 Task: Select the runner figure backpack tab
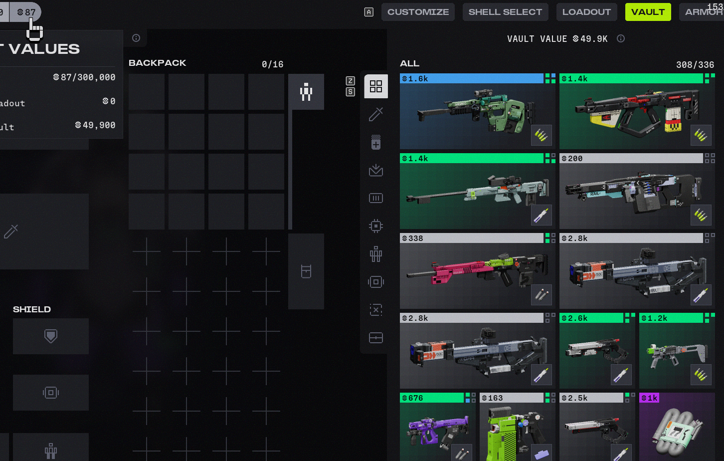click(x=306, y=92)
